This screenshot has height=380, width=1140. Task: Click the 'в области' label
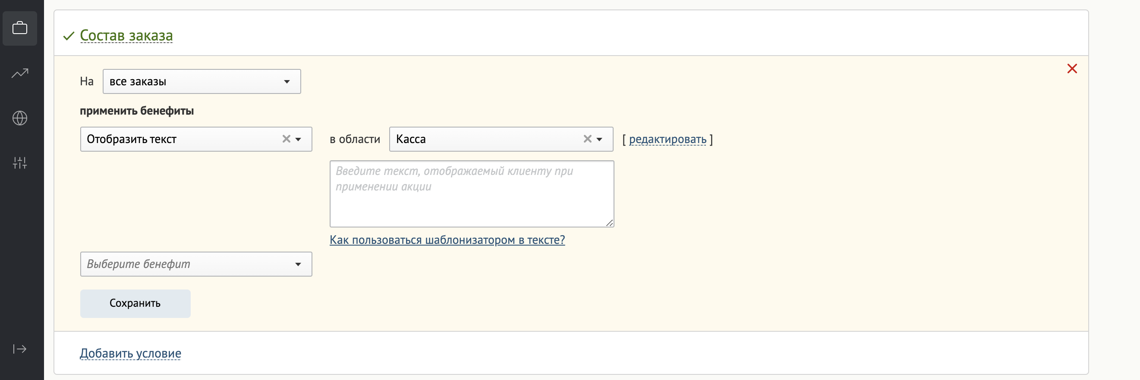pyautogui.click(x=355, y=139)
